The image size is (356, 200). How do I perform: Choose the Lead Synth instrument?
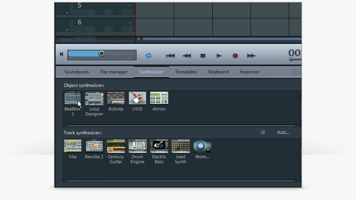(x=181, y=146)
